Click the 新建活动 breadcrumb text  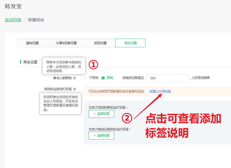coord(36,20)
